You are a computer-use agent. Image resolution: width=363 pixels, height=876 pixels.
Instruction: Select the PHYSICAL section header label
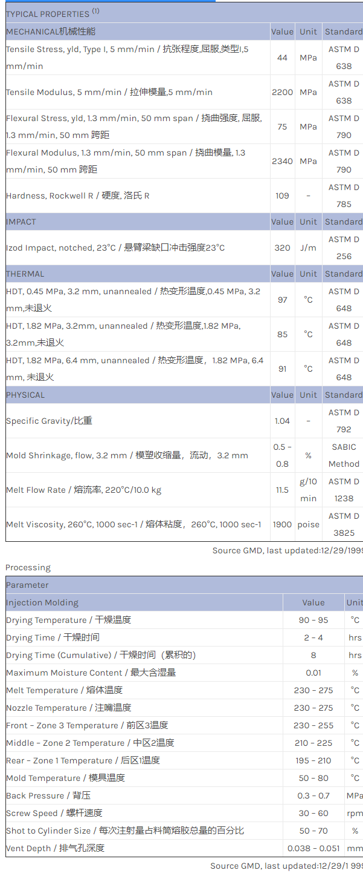(25, 395)
